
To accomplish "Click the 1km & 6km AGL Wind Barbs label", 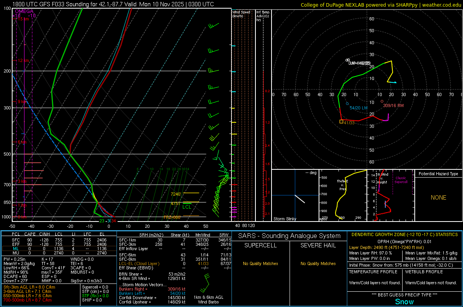I will pos(208,300).
